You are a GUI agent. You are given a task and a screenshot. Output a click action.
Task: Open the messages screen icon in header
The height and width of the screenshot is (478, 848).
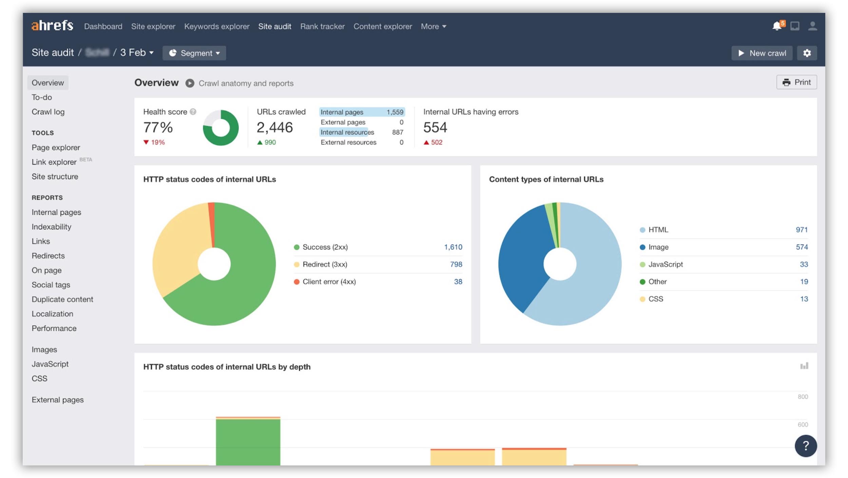click(795, 26)
